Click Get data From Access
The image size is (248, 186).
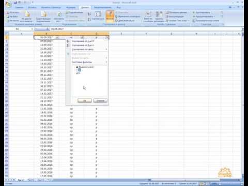tap(13, 12)
